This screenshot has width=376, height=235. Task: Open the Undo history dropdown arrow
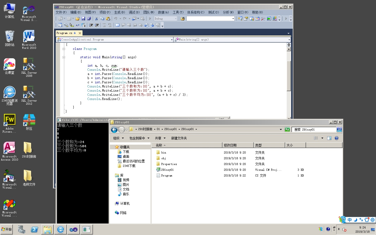tap(120, 19)
